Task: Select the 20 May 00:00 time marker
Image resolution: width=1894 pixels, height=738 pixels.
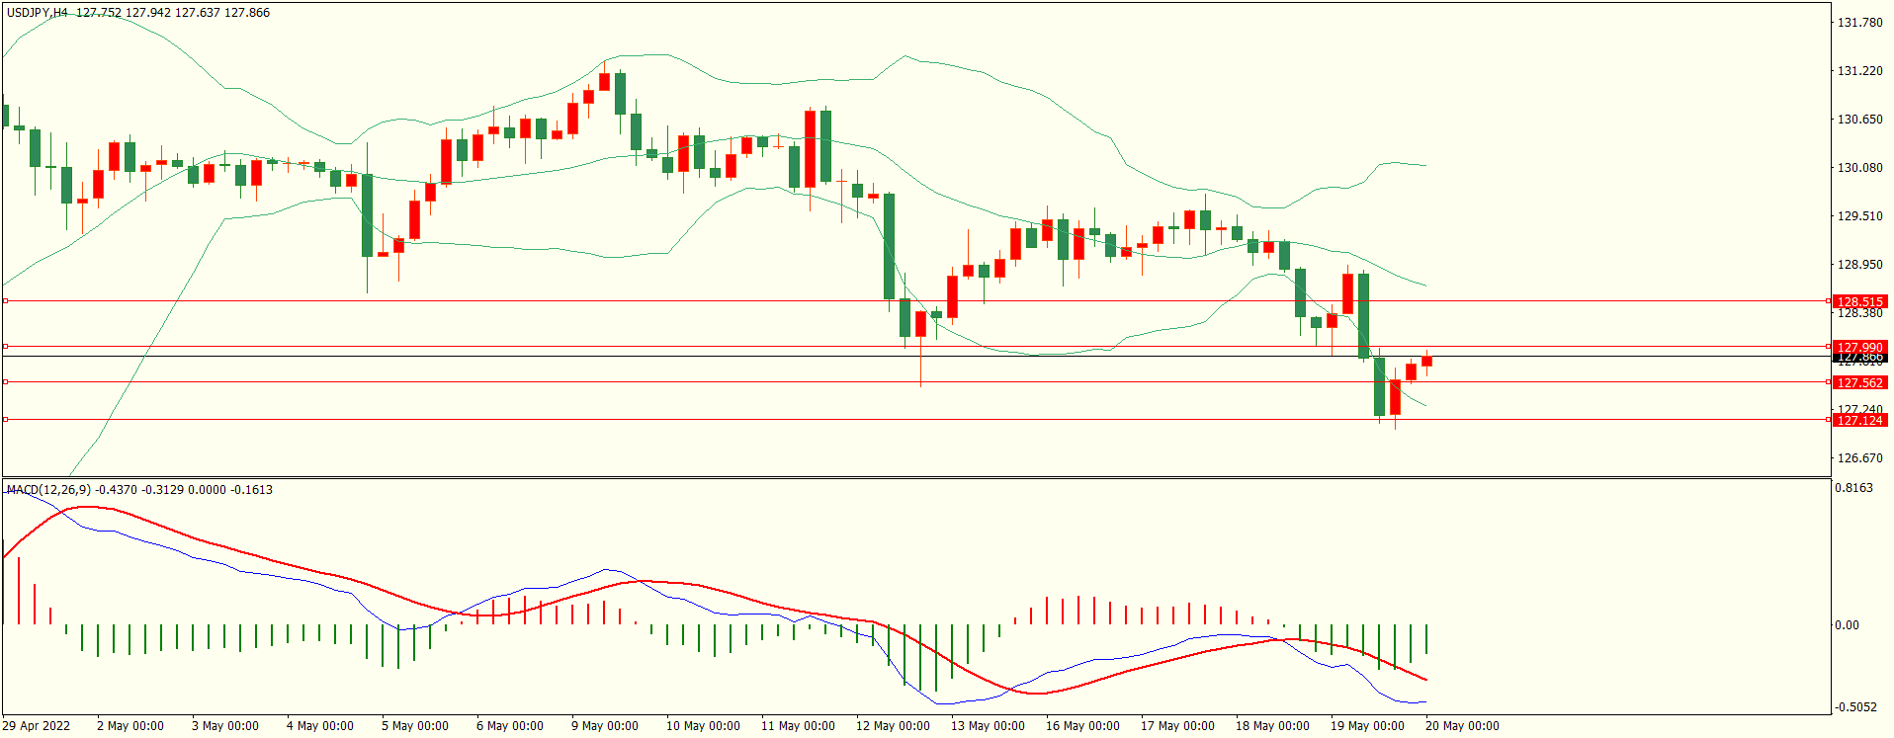Action: click(x=1461, y=725)
